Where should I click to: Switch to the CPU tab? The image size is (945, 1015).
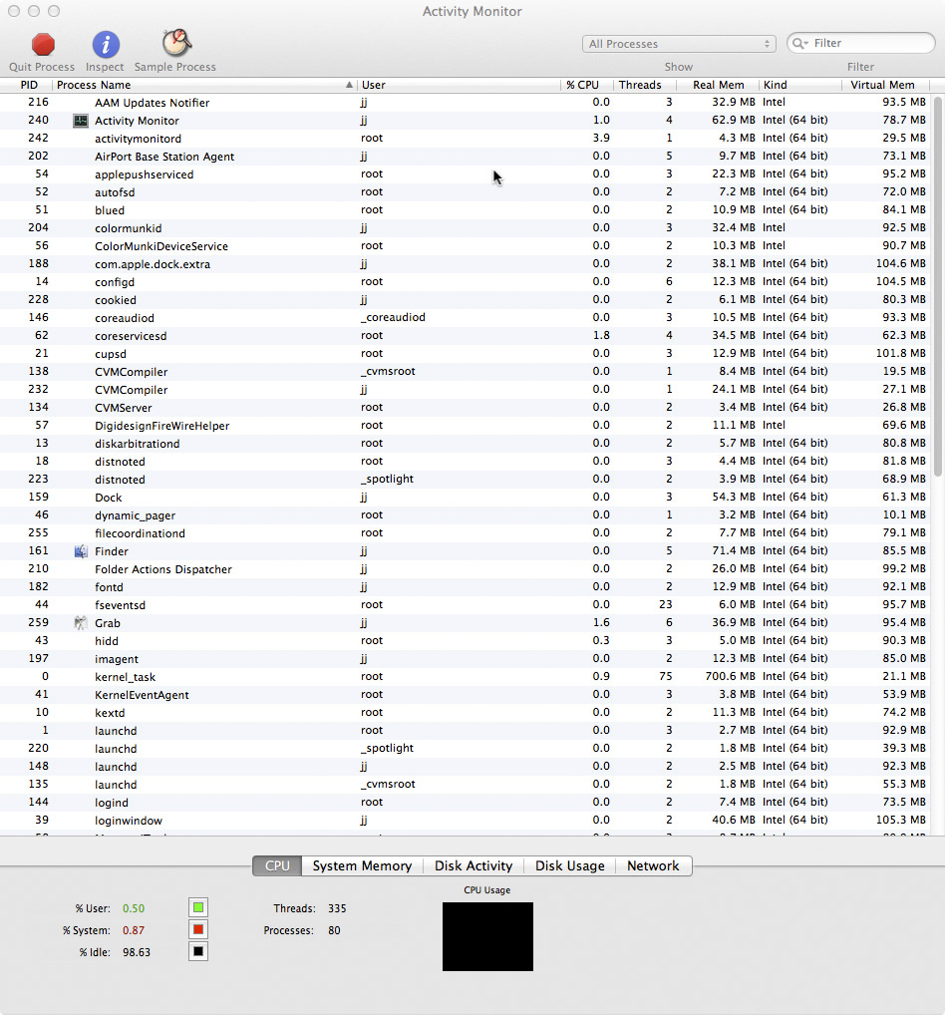coord(277,865)
